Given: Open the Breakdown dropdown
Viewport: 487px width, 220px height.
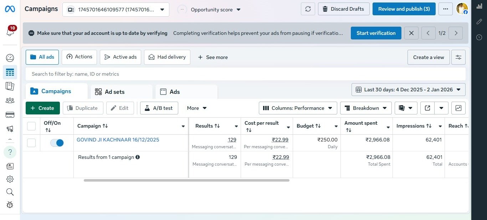Looking at the screenshot, I should coord(366,108).
